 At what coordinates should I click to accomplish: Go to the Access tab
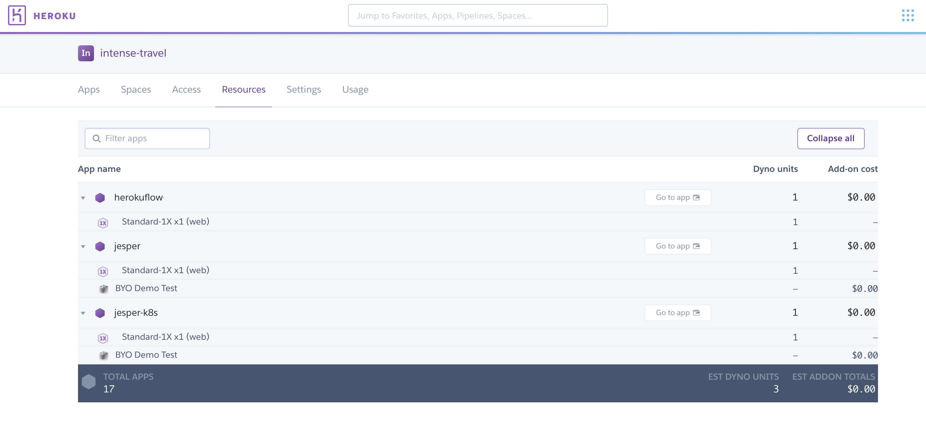(186, 90)
